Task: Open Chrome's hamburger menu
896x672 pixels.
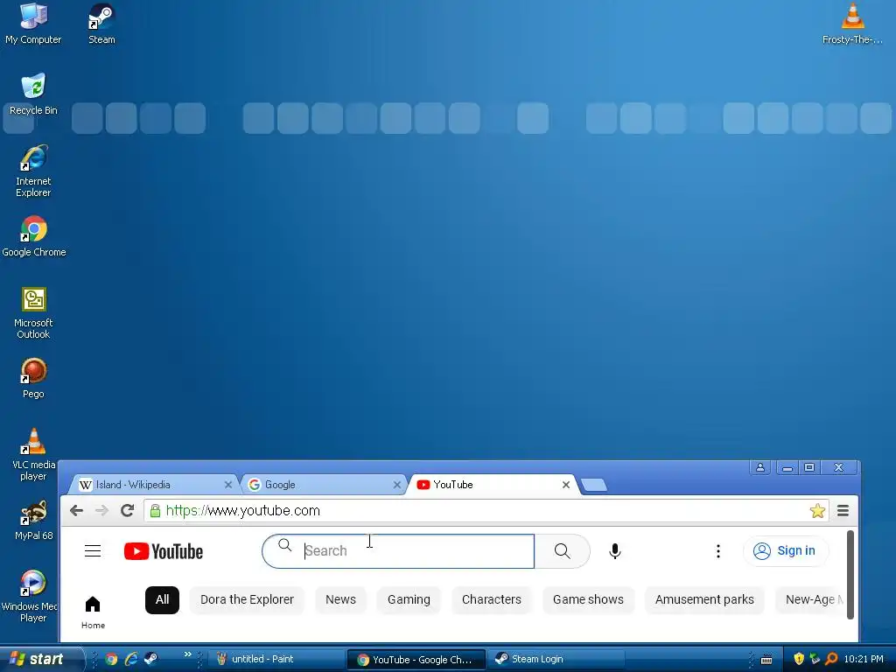Action: coord(843,510)
